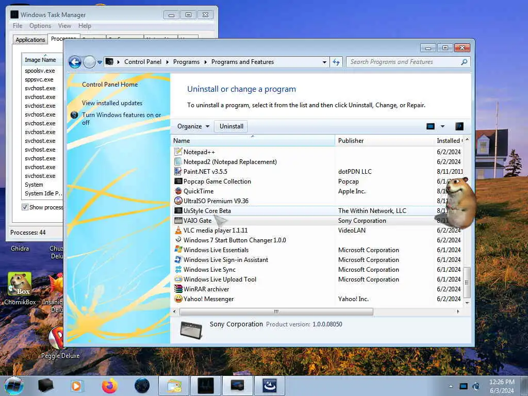The width and height of the screenshot is (528, 396).
Task: Open Help menu in Task Manager
Action: tap(85, 26)
